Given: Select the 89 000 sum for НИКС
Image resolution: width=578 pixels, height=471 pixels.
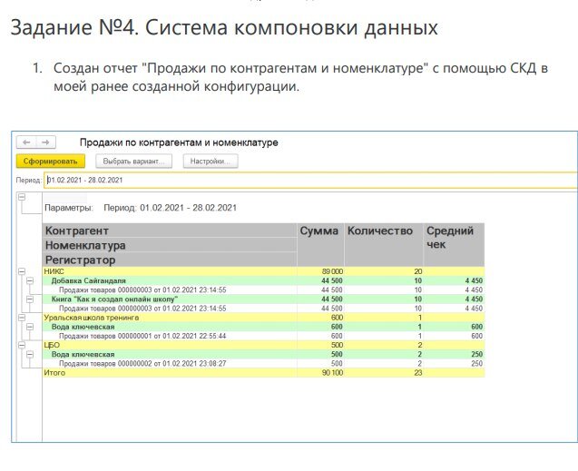Looking at the screenshot, I should coord(320,271).
